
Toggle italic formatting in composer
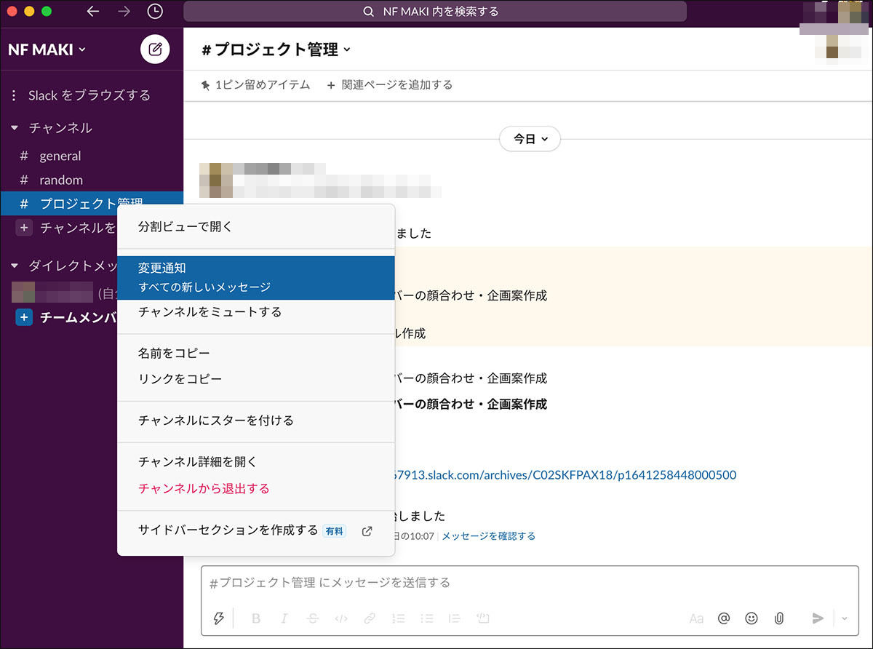click(x=284, y=618)
